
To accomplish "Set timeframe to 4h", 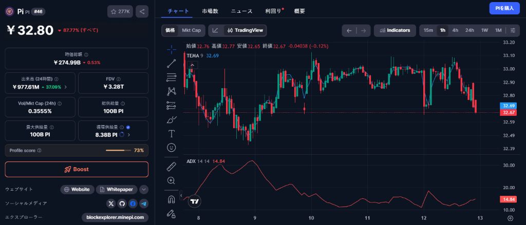I will (455, 30).
